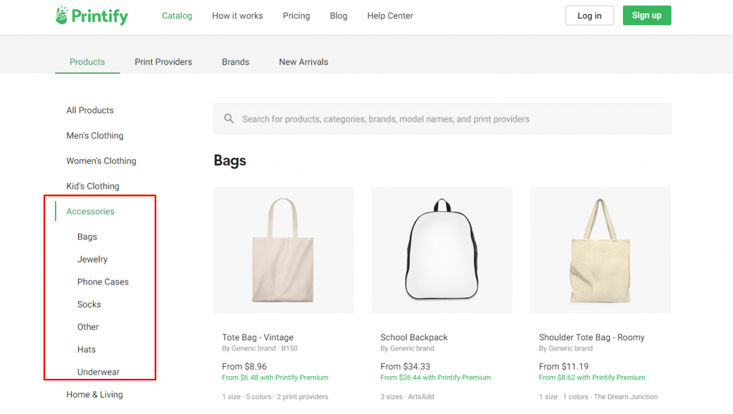Click the Log in button

pyautogui.click(x=590, y=16)
